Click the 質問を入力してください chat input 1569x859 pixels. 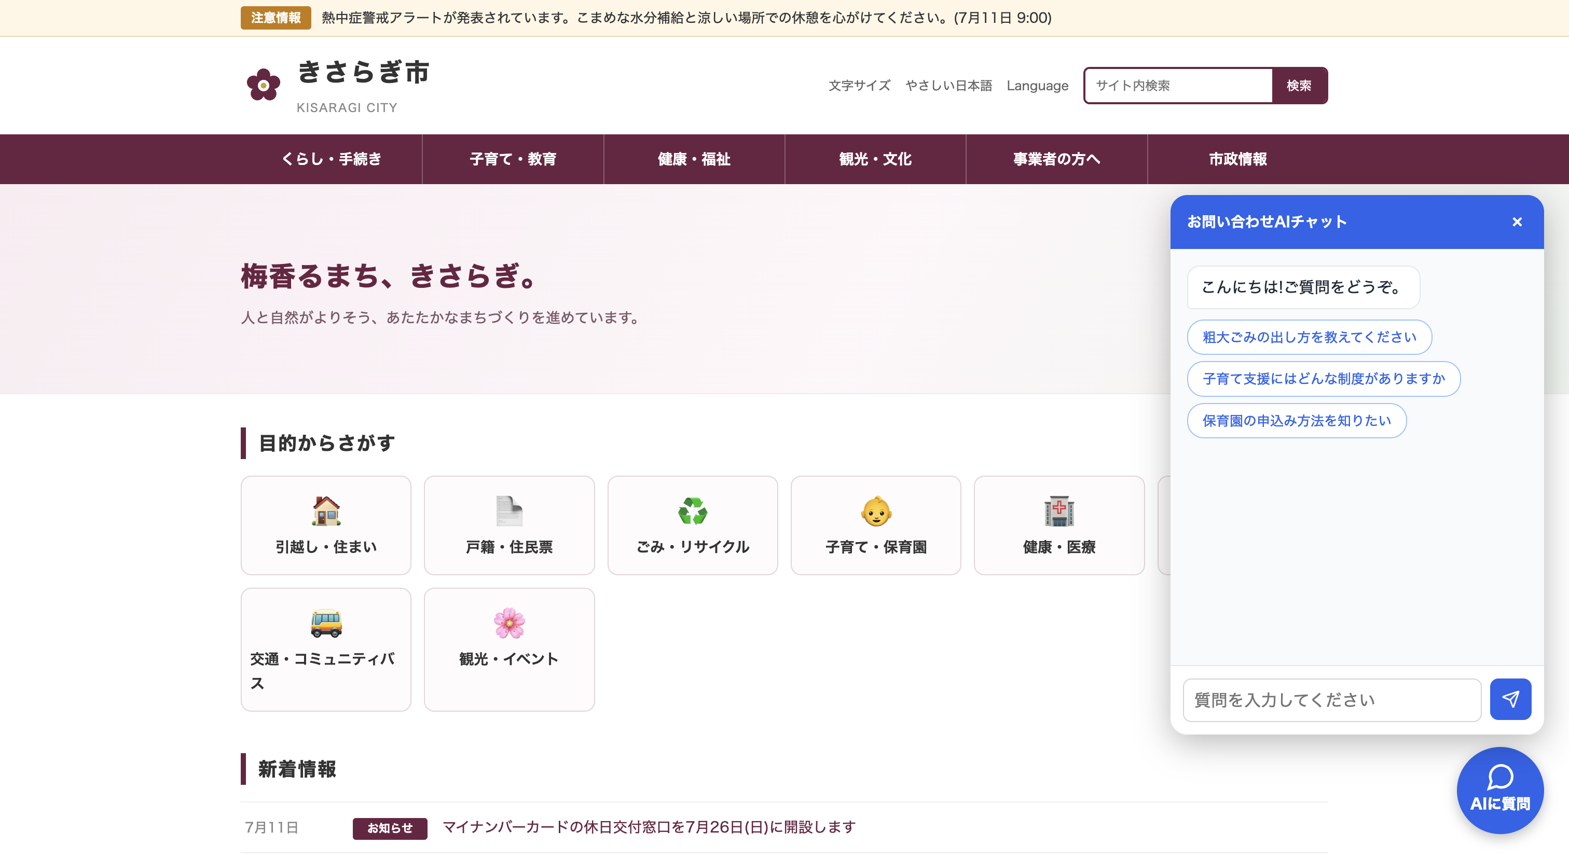coord(1332,700)
